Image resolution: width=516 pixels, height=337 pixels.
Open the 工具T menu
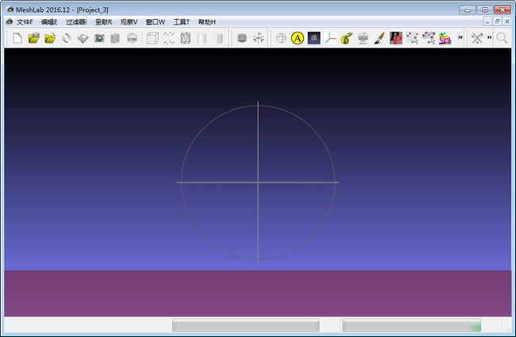[x=181, y=22]
